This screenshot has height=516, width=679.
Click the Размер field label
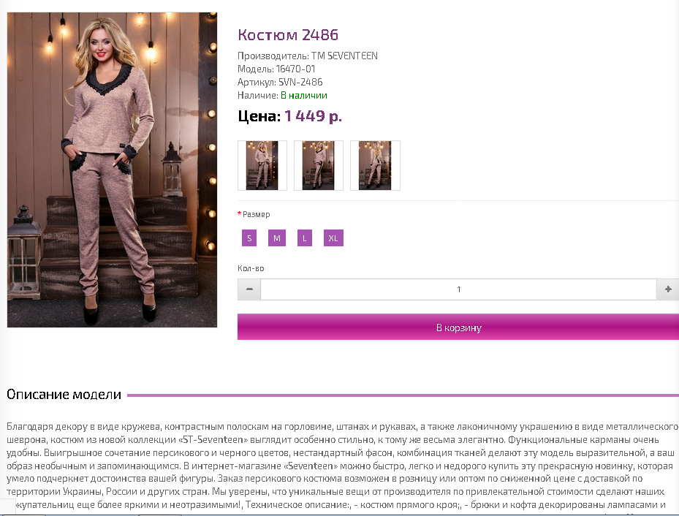256,214
